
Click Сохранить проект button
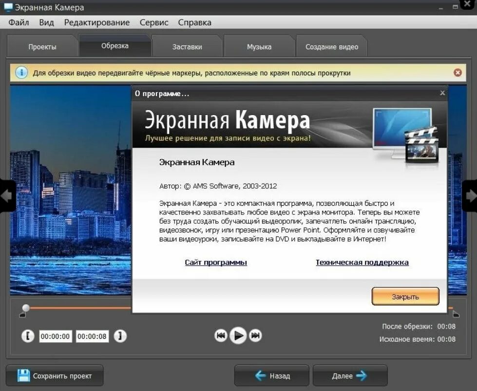tap(55, 376)
